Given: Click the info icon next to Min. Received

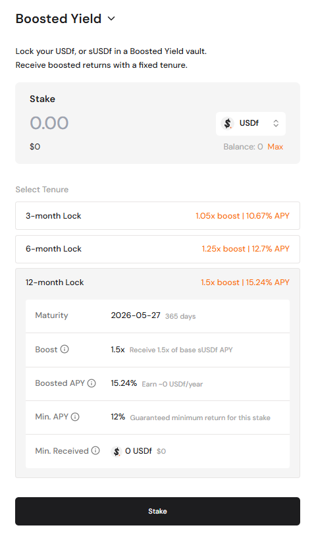Looking at the screenshot, I should (95, 450).
